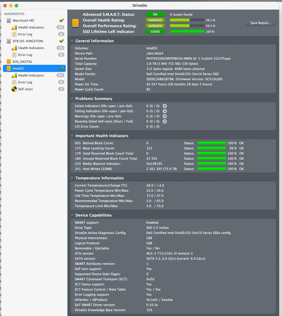Open Health Indicators under IntelD3

[31, 75]
